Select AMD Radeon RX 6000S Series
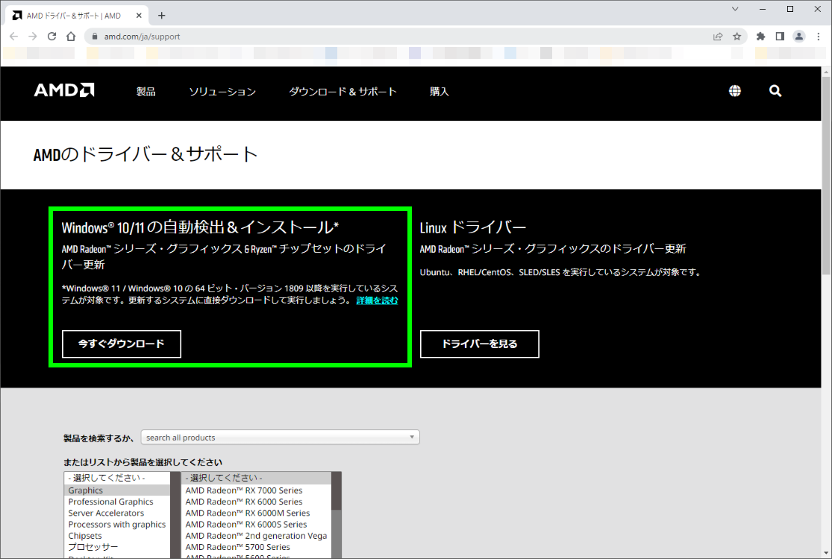The height and width of the screenshot is (559, 832). (257, 525)
